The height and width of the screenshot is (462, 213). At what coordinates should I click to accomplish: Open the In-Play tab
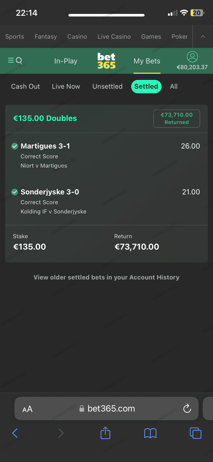[x=66, y=61]
